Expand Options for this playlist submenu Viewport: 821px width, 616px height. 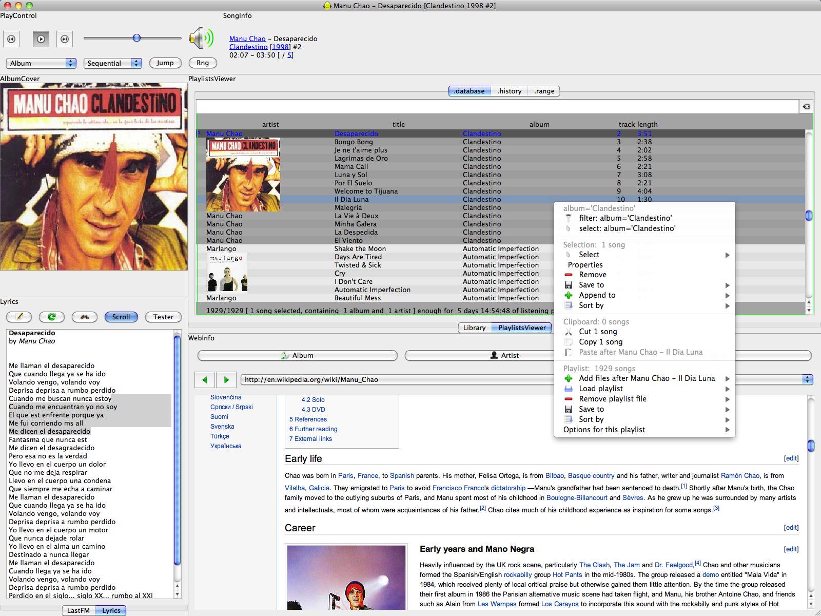pyautogui.click(x=727, y=430)
